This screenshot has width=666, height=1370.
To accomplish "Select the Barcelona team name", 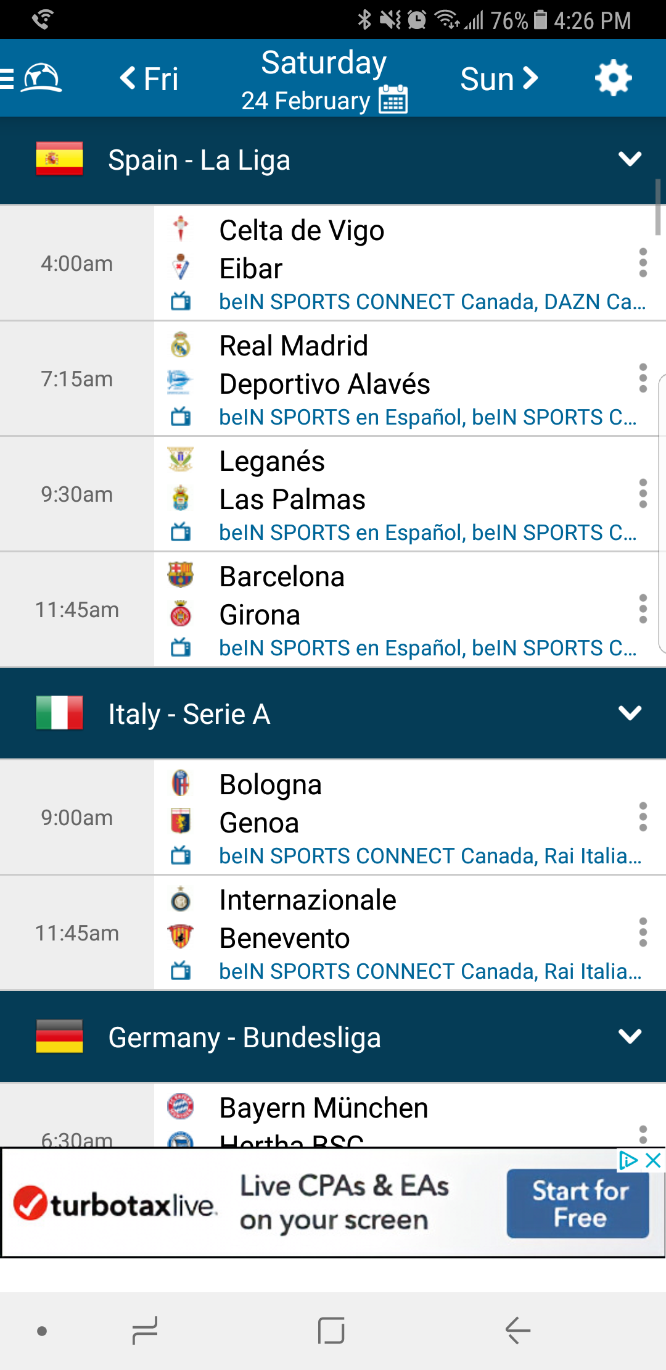I will click(282, 577).
